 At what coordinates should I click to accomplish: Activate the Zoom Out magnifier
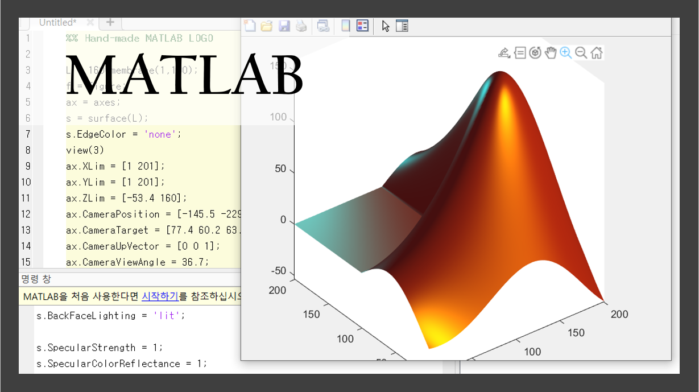pos(581,53)
